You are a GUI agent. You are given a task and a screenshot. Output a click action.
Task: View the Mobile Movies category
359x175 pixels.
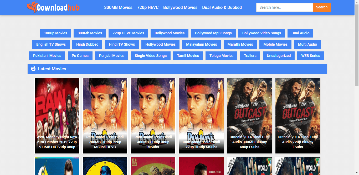(x=275, y=44)
